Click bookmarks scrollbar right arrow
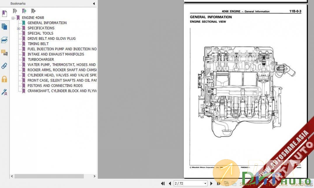The image size is (314, 188). point(94,176)
